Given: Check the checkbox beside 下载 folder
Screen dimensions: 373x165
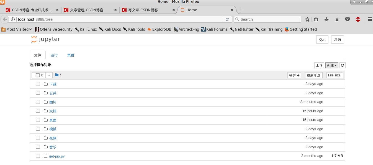Looking at the screenshot, I should point(38,84).
